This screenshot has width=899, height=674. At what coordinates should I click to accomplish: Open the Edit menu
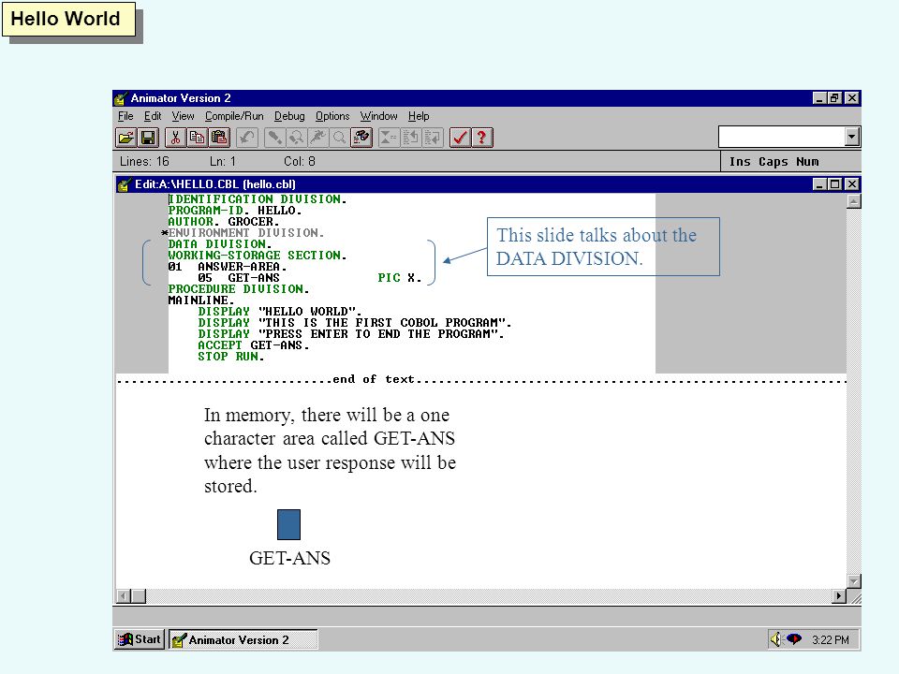153,116
